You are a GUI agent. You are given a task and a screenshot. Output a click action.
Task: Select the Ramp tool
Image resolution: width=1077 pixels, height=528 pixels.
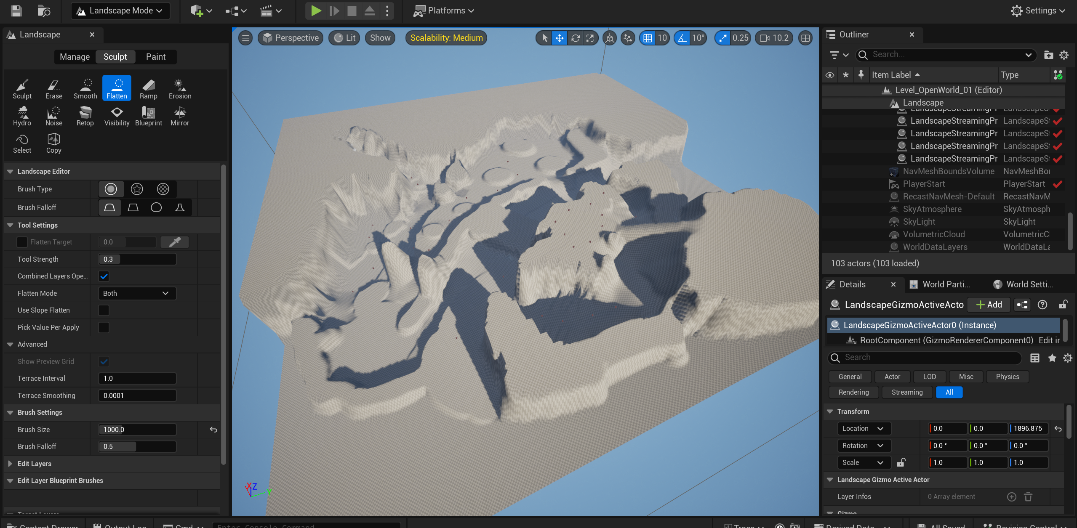[148, 89]
